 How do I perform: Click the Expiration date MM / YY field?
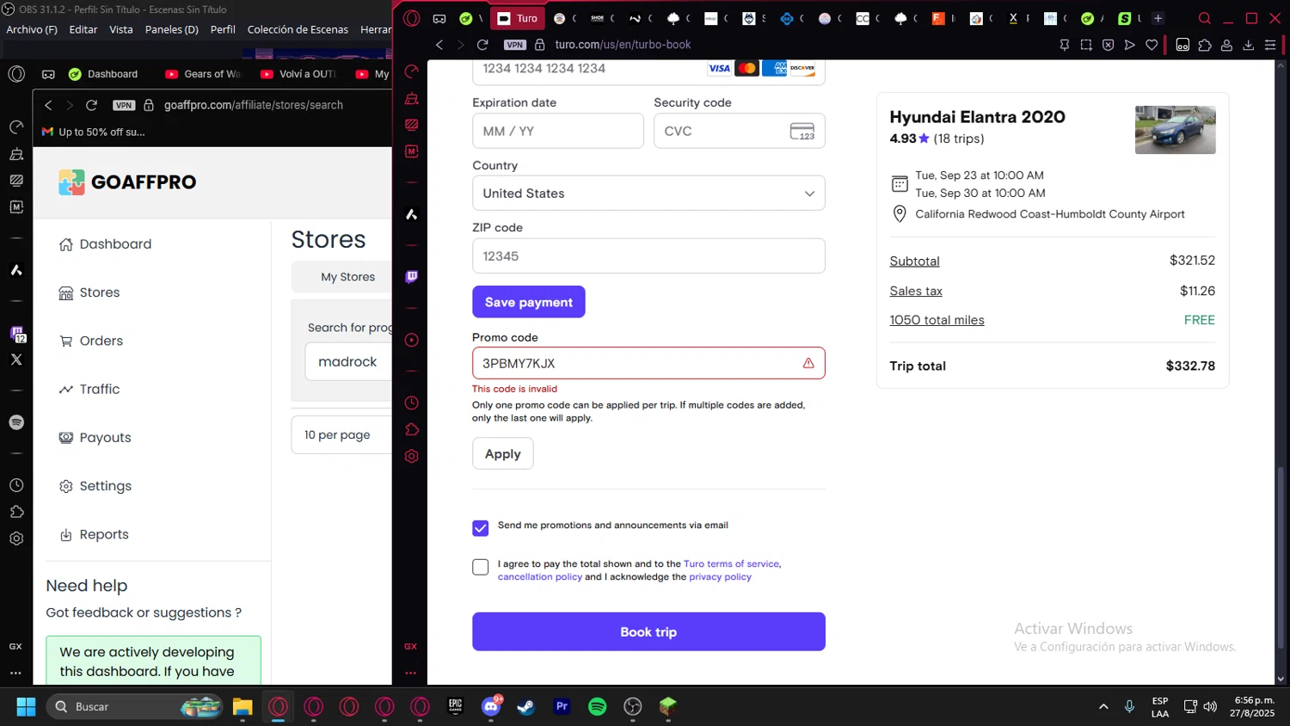tap(557, 131)
